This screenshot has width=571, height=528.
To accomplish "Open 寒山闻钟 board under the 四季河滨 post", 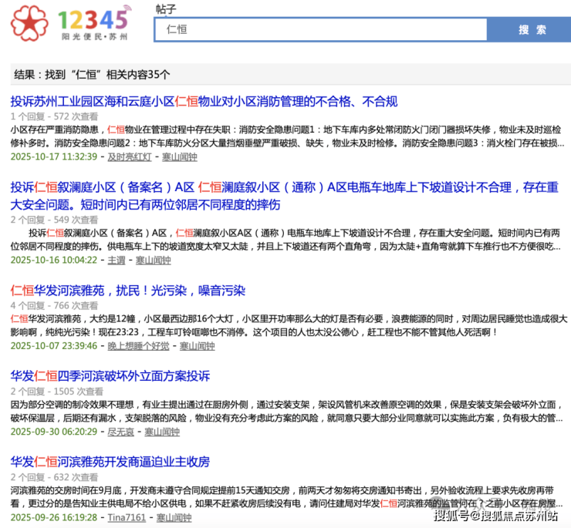I will [162, 432].
